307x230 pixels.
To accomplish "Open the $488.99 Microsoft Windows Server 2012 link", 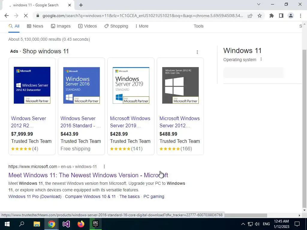I will pos(180,122).
